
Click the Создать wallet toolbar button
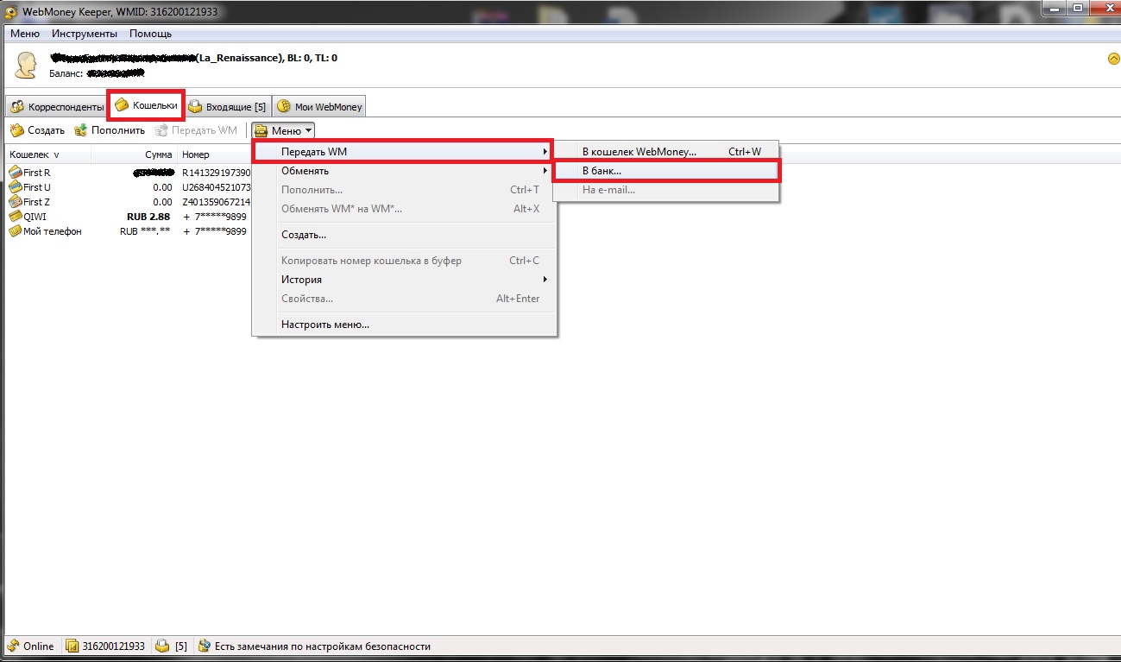[x=37, y=130]
